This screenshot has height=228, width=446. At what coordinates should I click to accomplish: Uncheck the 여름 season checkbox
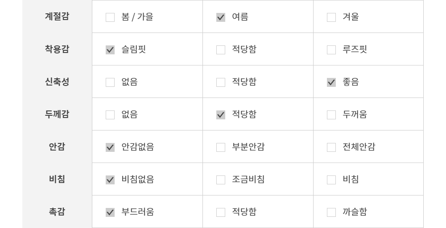(x=221, y=17)
